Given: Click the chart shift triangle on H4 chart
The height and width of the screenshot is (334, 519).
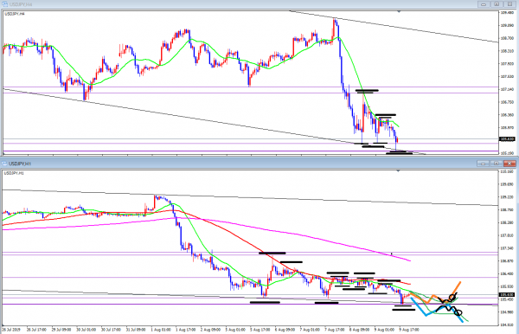Looking at the screenshot, I should tap(399, 11).
